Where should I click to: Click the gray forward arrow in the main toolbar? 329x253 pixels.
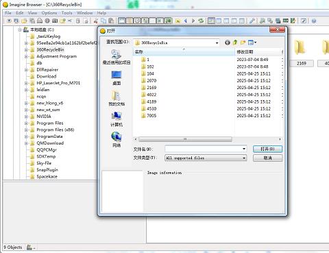tap(193, 21)
